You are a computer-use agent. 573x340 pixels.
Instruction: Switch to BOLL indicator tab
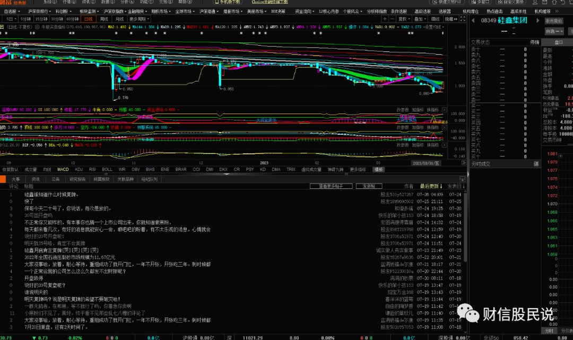[107, 169]
